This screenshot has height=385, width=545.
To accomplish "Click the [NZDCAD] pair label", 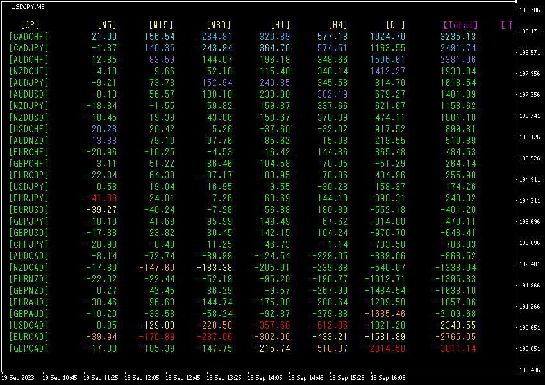I will point(29,268).
